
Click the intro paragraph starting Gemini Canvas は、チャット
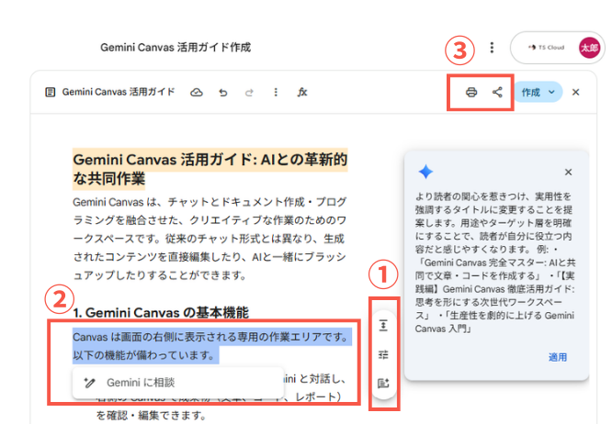pos(210,239)
